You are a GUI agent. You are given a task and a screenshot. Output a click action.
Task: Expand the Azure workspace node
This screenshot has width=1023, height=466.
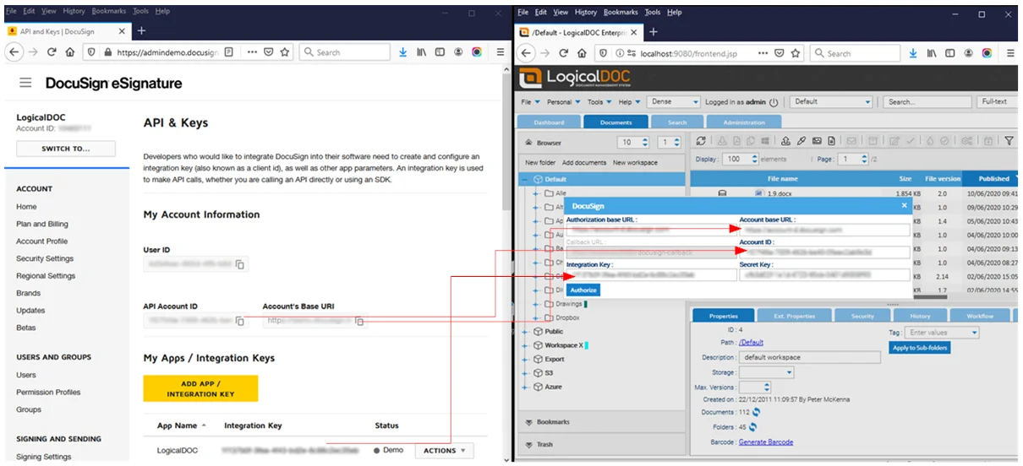(525, 387)
